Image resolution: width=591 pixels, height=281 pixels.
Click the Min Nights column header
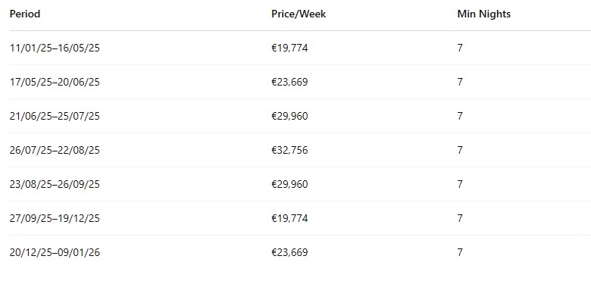coord(484,14)
